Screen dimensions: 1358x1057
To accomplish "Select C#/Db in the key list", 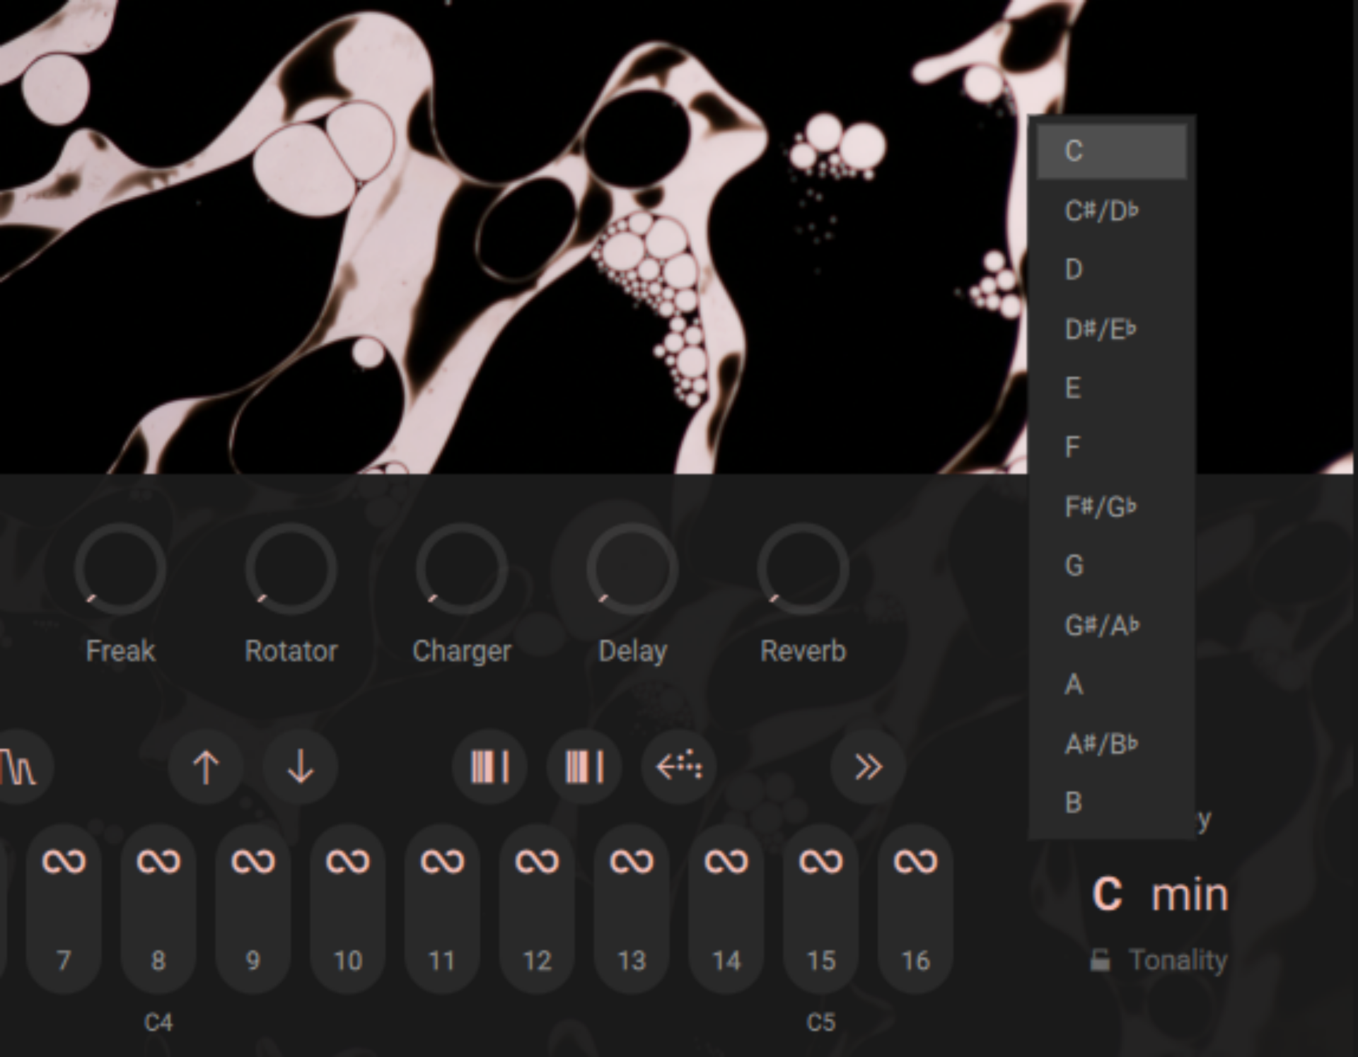I will (1111, 211).
